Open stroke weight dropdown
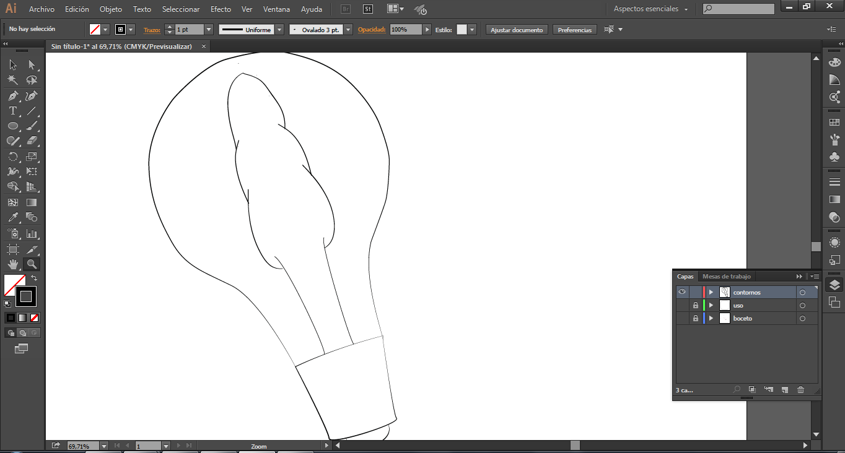 pos(208,30)
